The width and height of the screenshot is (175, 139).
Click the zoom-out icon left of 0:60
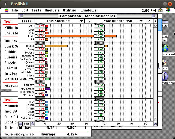point(20,124)
